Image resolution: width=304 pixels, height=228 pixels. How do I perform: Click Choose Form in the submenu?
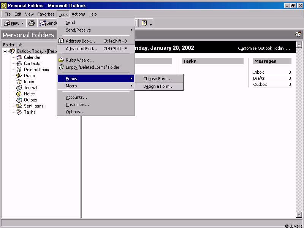click(159, 79)
